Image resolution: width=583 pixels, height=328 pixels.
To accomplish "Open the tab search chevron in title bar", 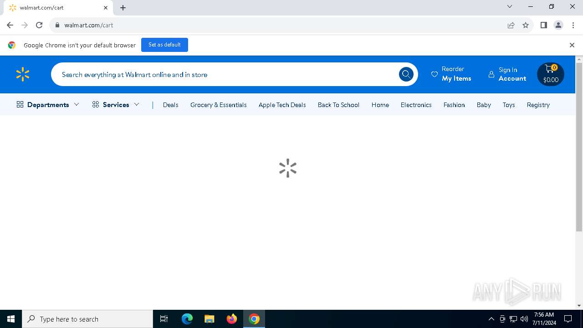I will pos(510,6).
